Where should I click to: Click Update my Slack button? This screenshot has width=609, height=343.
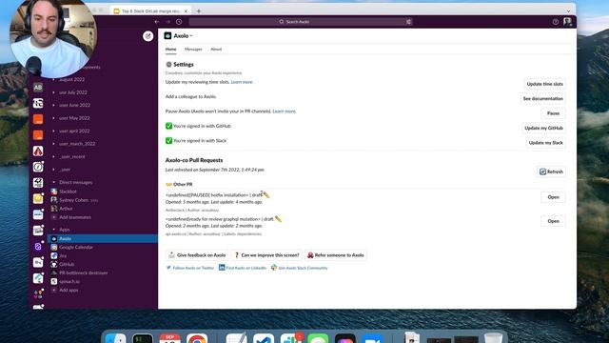coord(545,143)
